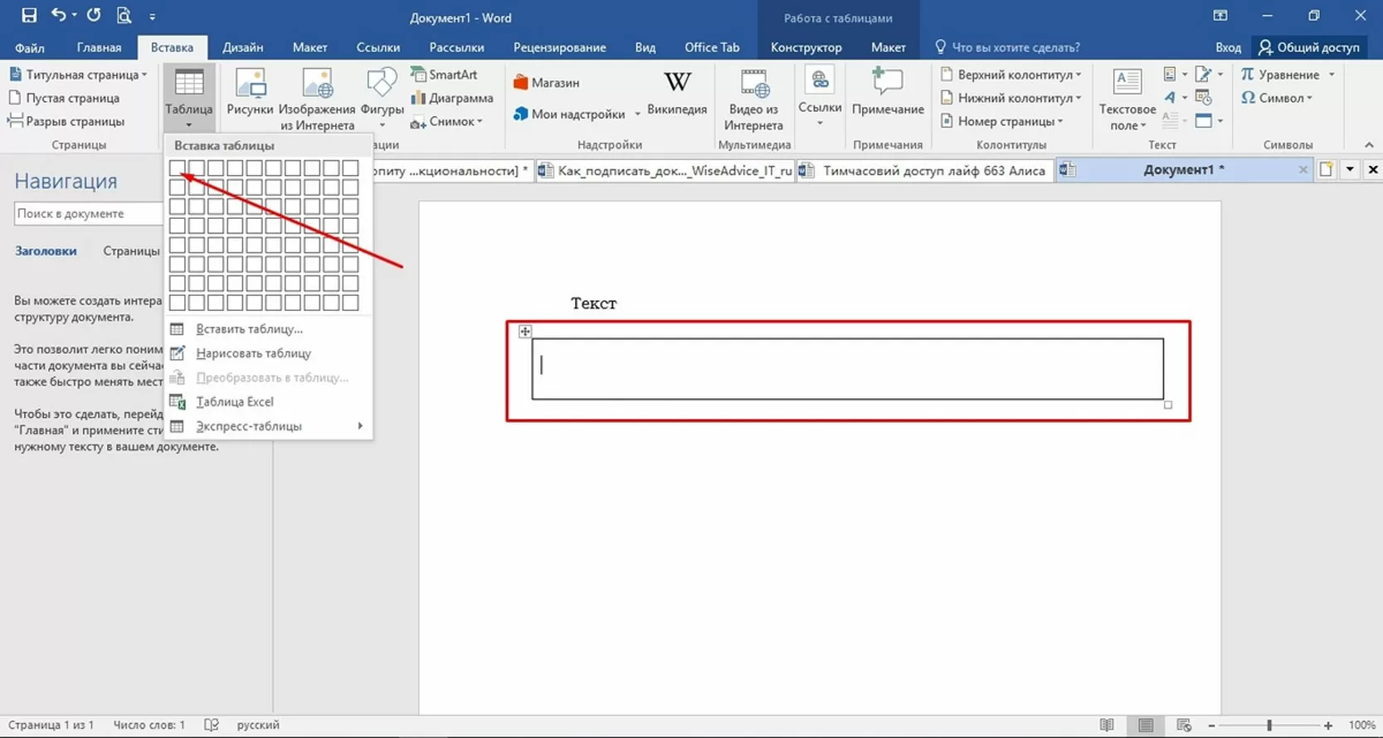
Task: Open the Office Tab ribbon tab
Action: [712, 47]
